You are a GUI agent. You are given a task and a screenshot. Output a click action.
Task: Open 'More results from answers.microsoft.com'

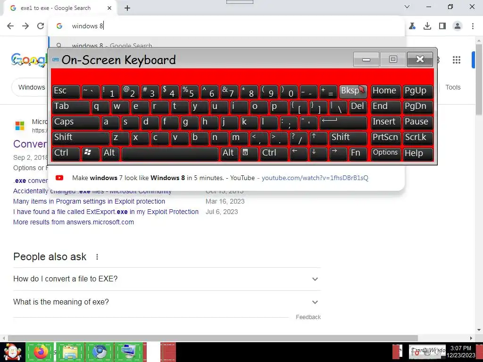click(73, 222)
